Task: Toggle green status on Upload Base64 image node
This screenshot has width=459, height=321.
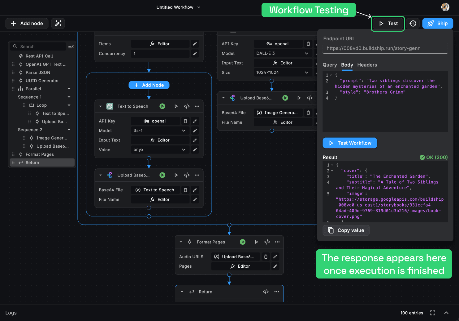Action: 285,98
